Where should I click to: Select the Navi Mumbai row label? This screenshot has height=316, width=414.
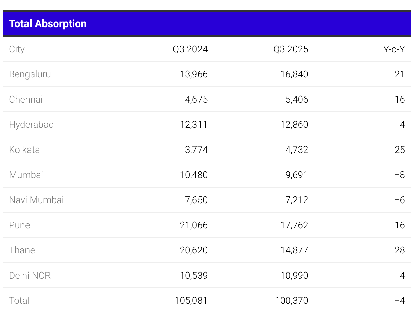36,200
